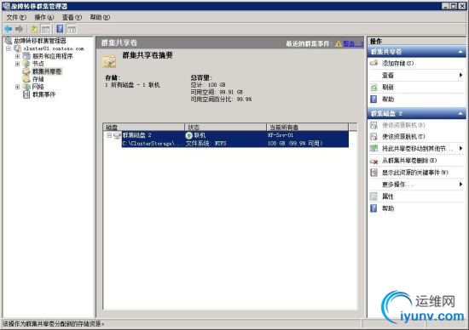The height and width of the screenshot is (330, 469).
Task: Open the 文件(F) menu
Action: 16,17
